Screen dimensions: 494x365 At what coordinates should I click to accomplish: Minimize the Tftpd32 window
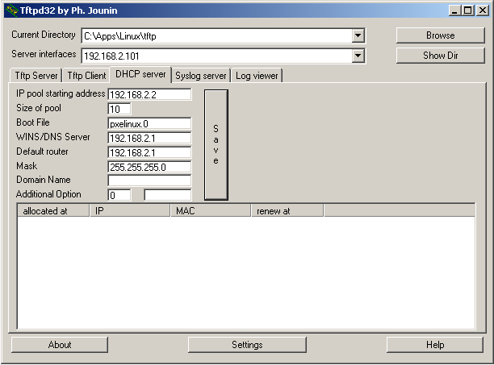pos(455,10)
